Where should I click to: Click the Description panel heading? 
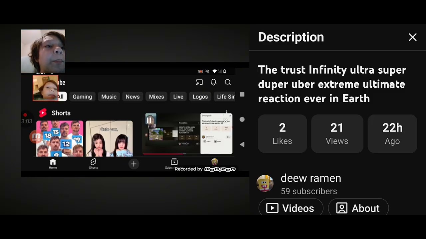[291, 37]
